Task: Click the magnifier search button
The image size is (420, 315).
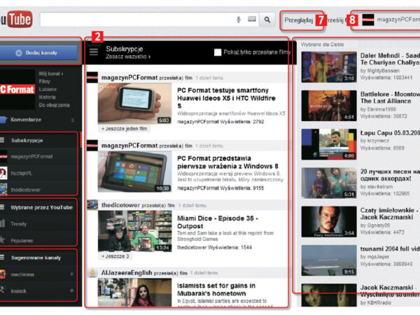Action: pos(267,20)
